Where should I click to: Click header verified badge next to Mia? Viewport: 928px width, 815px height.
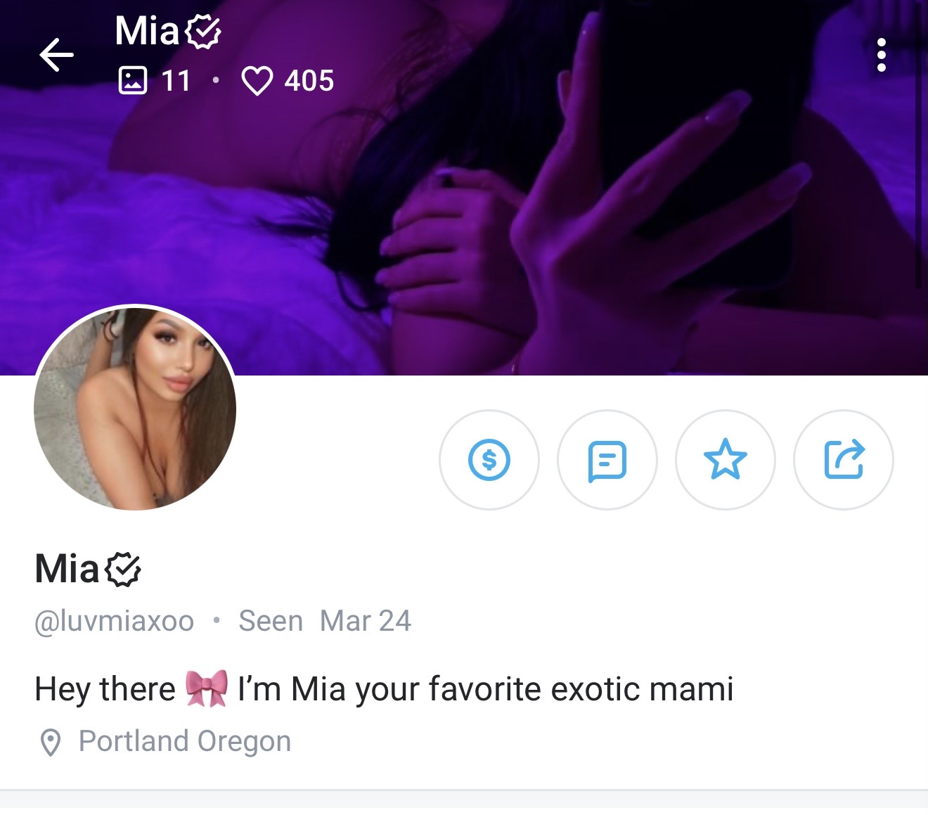[203, 32]
